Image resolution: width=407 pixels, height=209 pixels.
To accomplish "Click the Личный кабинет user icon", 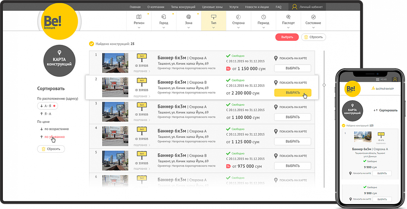I will click(x=295, y=7).
